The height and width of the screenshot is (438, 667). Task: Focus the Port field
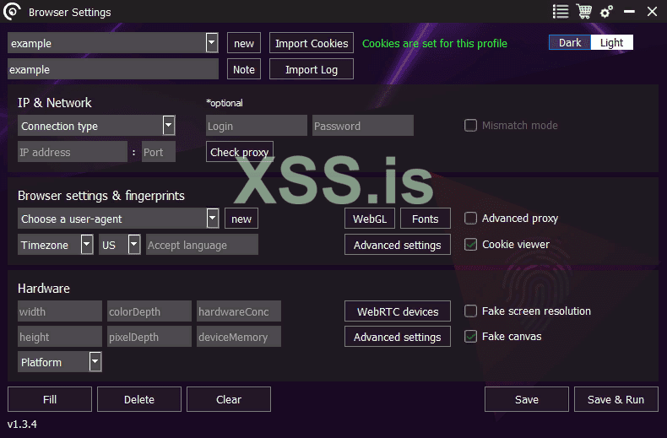158,152
